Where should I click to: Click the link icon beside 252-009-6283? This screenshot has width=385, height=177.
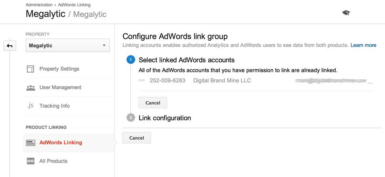142,81
